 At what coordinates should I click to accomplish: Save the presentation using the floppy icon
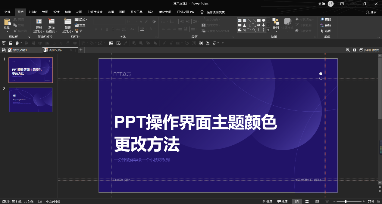11,43
